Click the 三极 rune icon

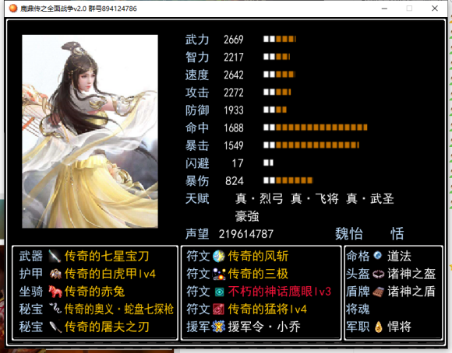click(x=219, y=274)
